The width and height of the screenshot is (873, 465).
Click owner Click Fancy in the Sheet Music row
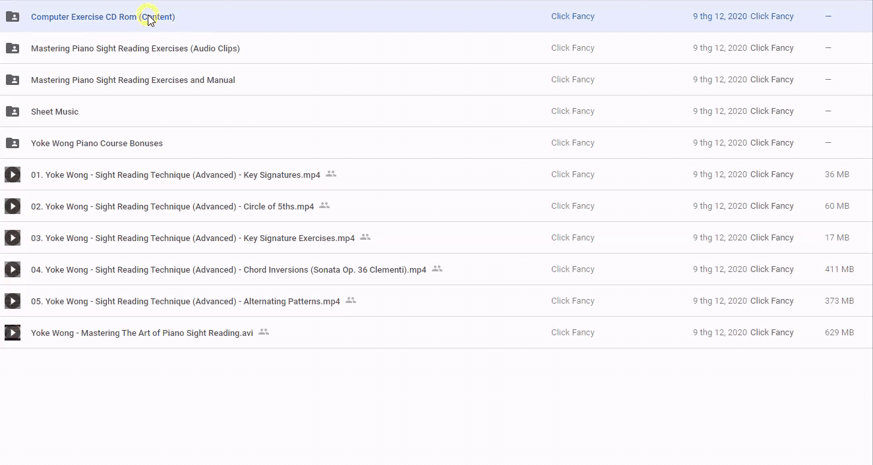click(572, 111)
